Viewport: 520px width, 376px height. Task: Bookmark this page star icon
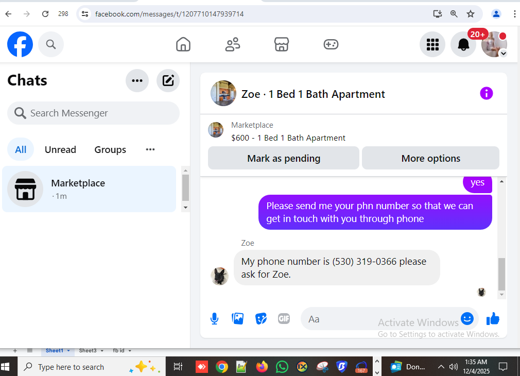470,14
